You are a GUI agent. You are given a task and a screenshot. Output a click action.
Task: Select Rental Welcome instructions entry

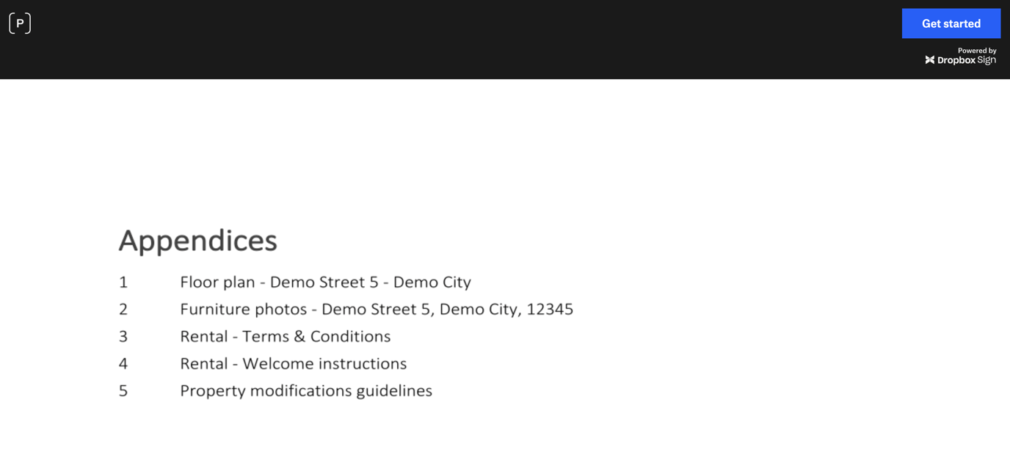pos(294,363)
